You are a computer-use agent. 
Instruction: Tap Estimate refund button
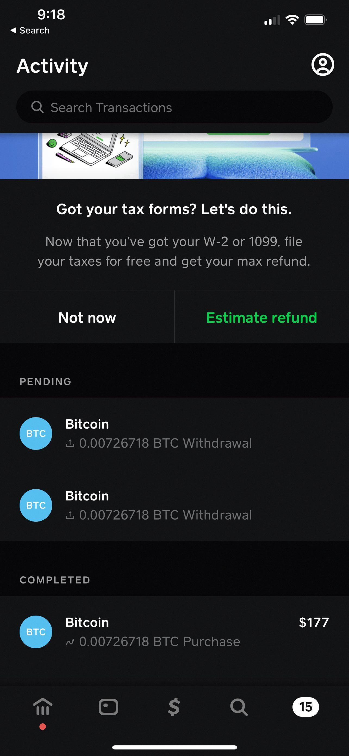[261, 317]
